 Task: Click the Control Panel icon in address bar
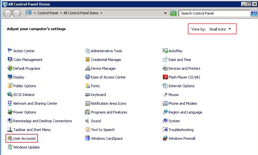(29, 13)
